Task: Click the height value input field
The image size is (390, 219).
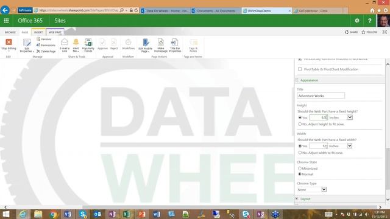Action: (318, 117)
